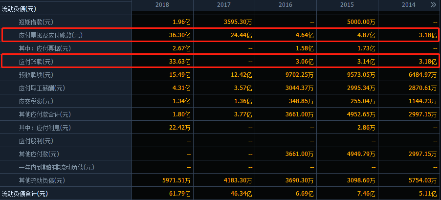
Task: Select the 2015 column header
Action: (347, 5)
